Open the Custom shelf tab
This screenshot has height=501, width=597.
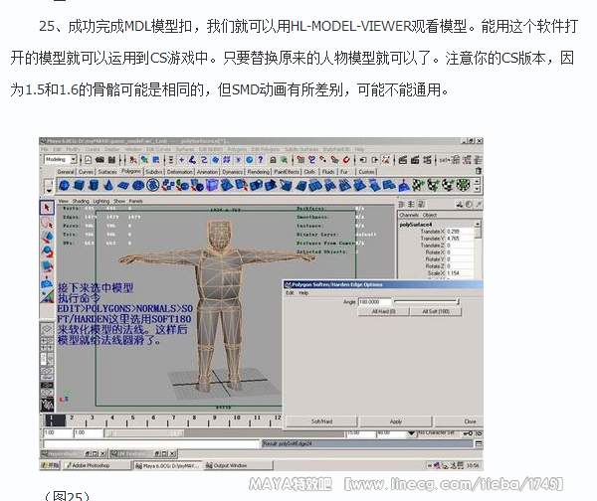366,172
